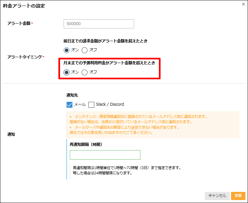Click the 通知 section label
This screenshot has width=248, height=203.
[11, 134]
